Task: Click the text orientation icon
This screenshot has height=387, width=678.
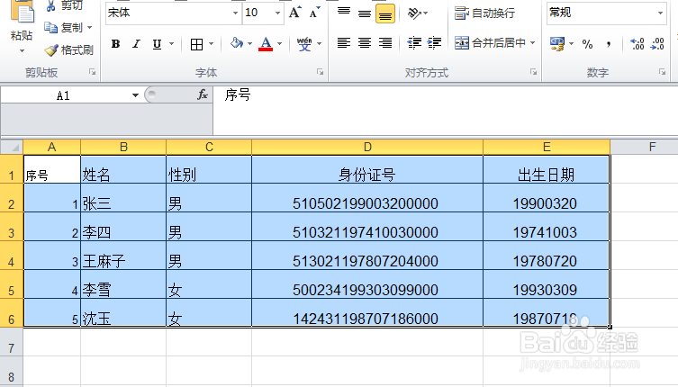Action: click(x=414, y=13)
